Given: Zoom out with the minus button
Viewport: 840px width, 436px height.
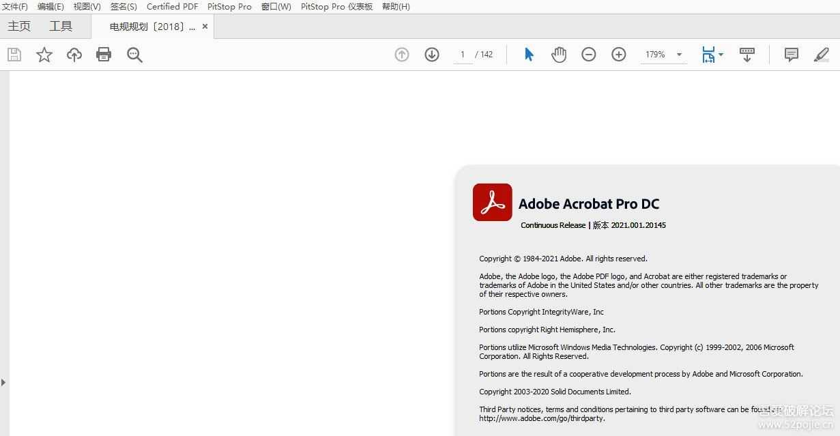Looking at the screenshot, I should tap(589, 55).
